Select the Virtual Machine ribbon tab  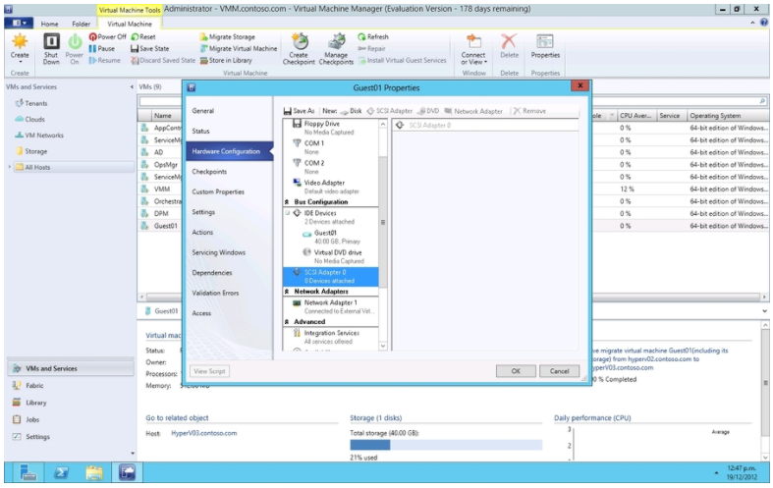click(x=130, y=24)
